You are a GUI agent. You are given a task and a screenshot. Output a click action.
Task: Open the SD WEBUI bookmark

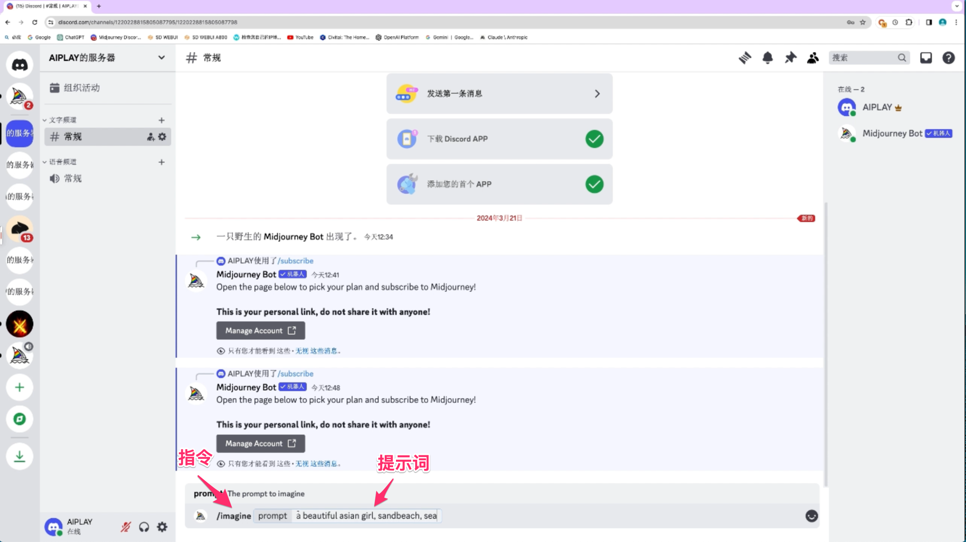[x=163, y=37]
